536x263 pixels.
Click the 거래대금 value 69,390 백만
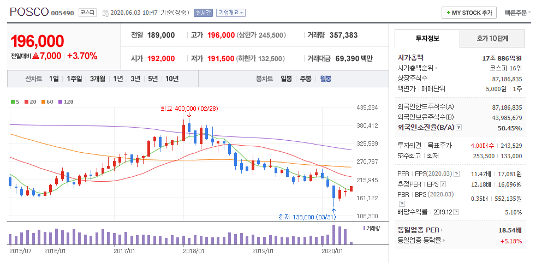point(354,58)
